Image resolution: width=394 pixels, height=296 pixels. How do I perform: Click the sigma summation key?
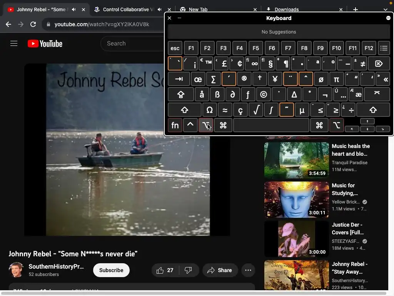[x=213, y=79]
